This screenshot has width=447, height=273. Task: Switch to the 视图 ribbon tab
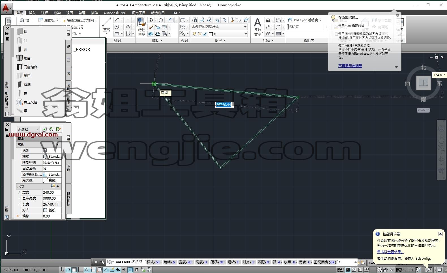[70, 13]
